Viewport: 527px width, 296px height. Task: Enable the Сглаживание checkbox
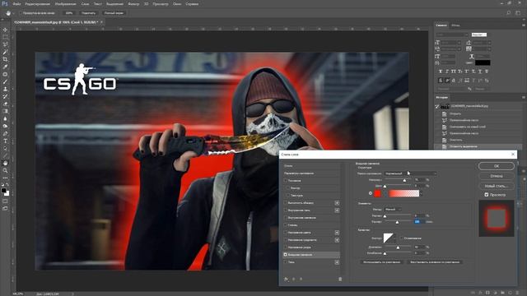click(x=401, y=238)
